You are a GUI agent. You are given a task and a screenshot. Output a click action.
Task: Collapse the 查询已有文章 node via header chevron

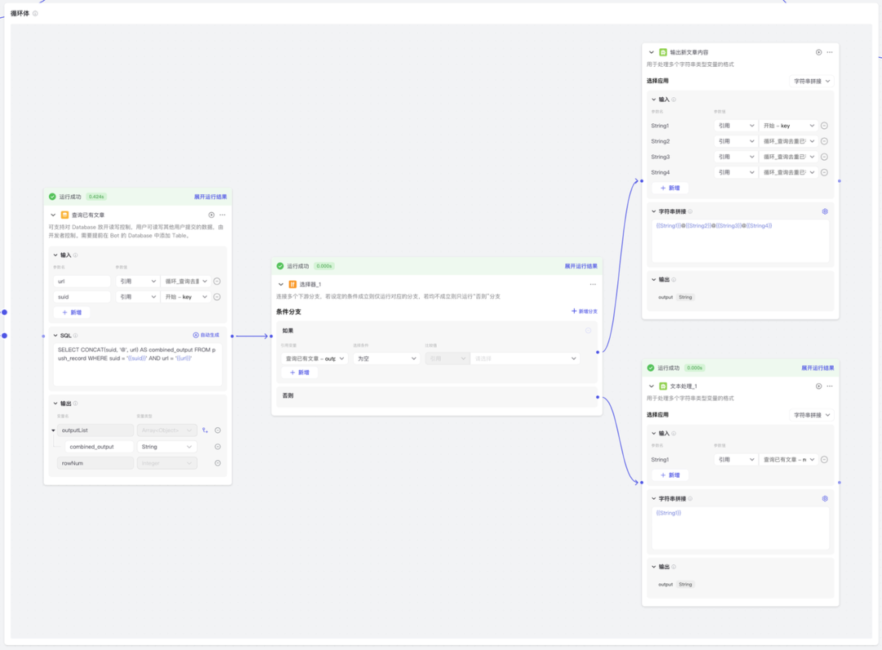click(53, 215)
